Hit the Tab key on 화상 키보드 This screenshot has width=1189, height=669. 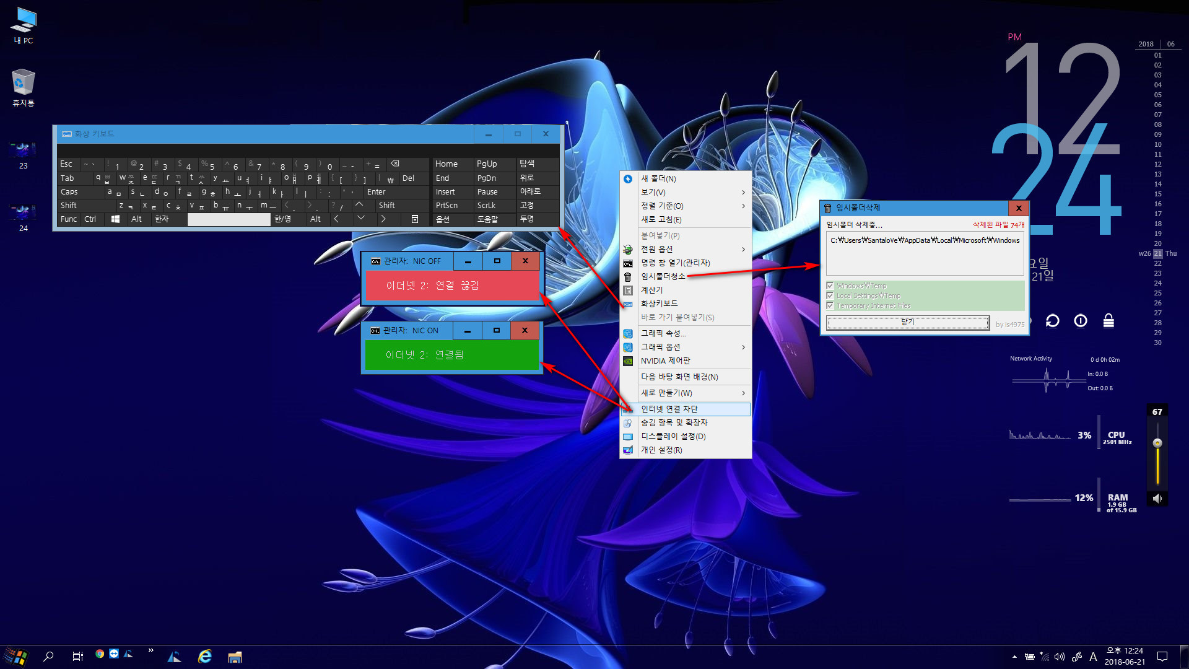(74, 178)
